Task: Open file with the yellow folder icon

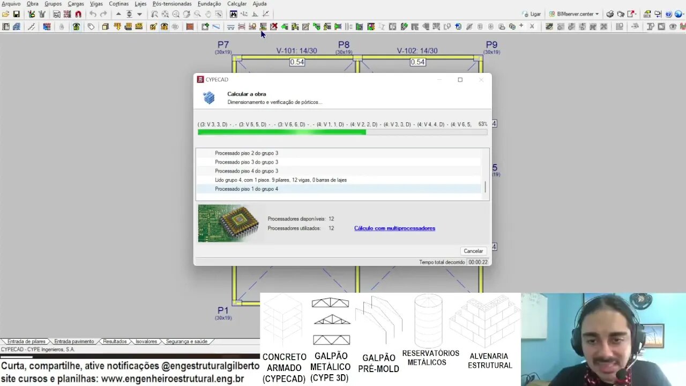Action: [x=5, y=14]
